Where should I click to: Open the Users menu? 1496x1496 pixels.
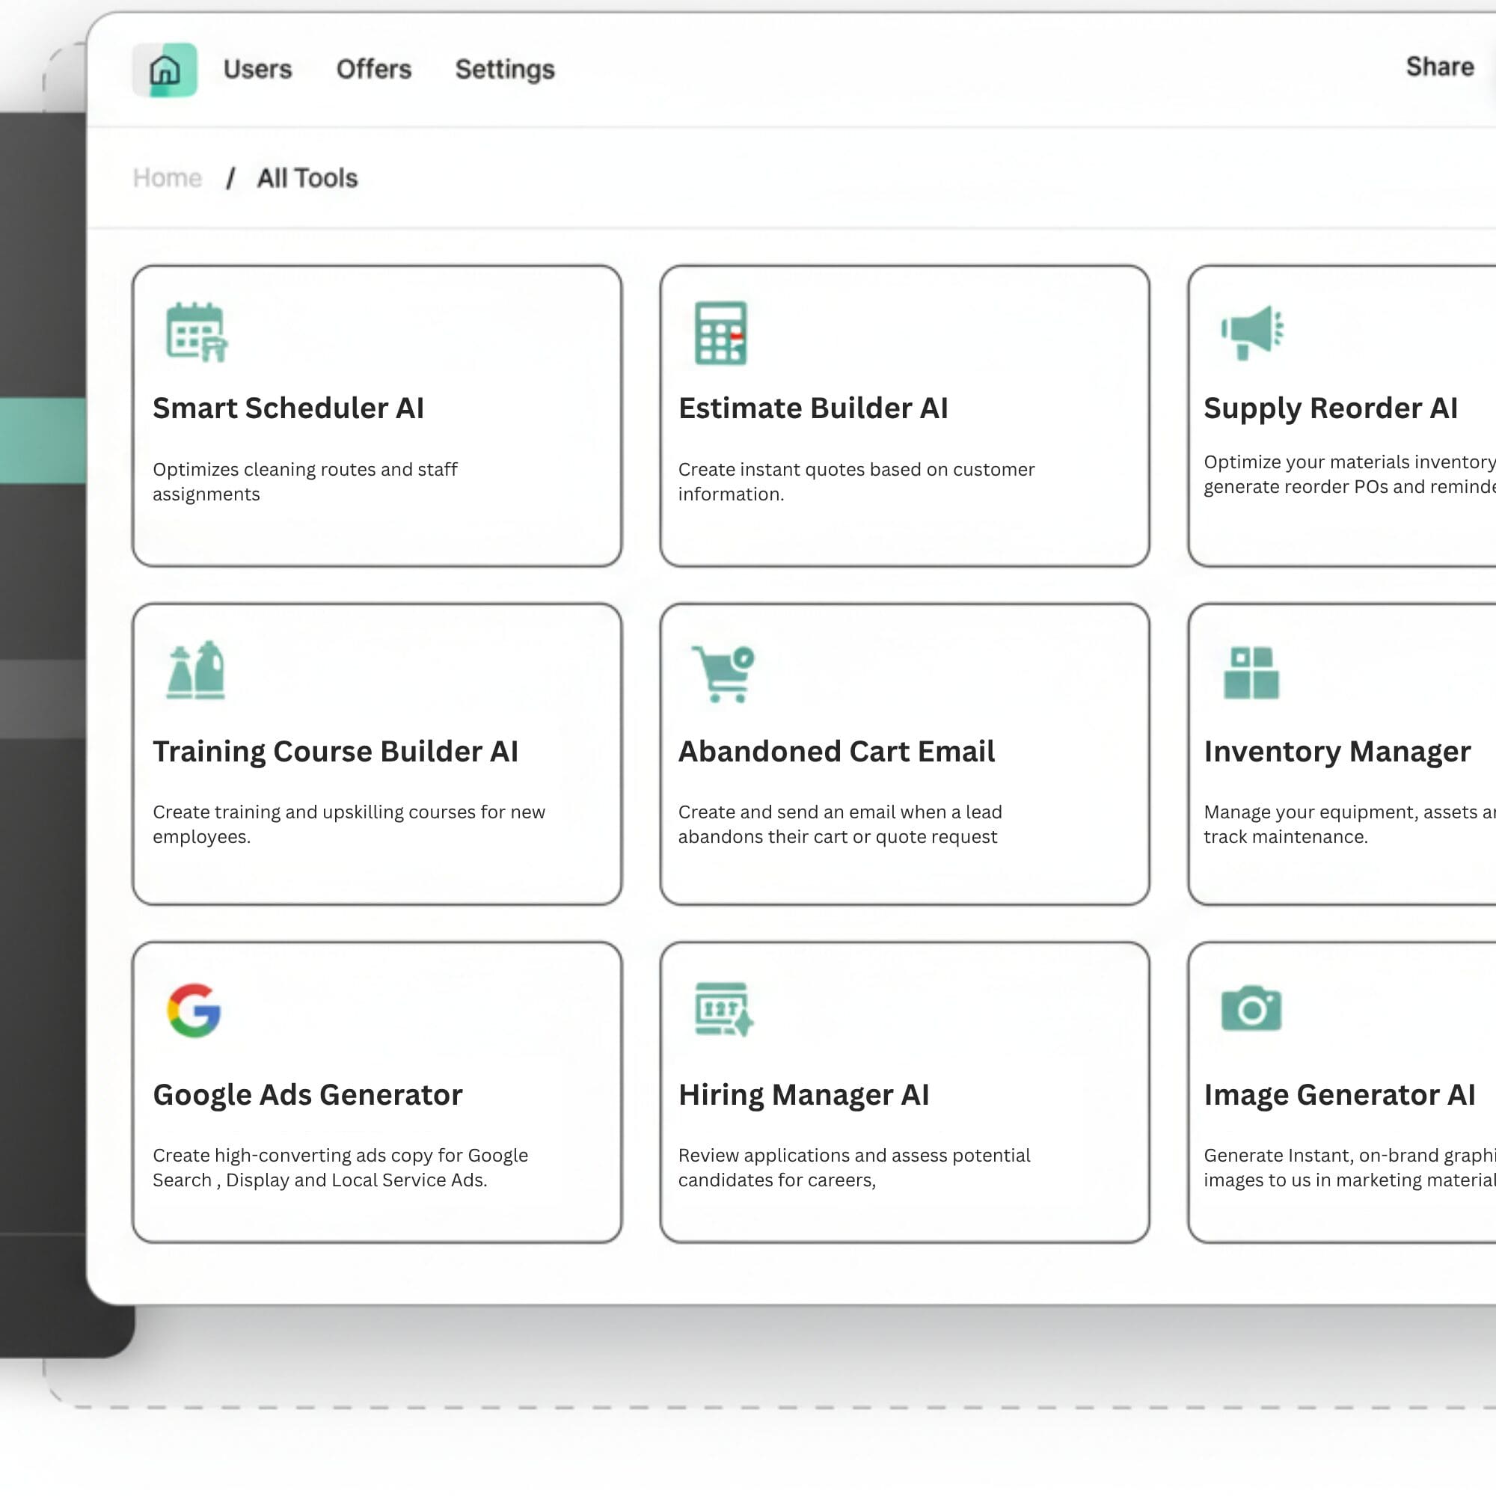[257, 69]
